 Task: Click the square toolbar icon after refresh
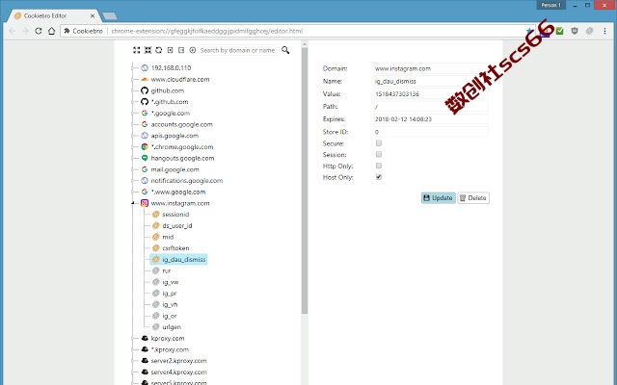tap(170, 50)
